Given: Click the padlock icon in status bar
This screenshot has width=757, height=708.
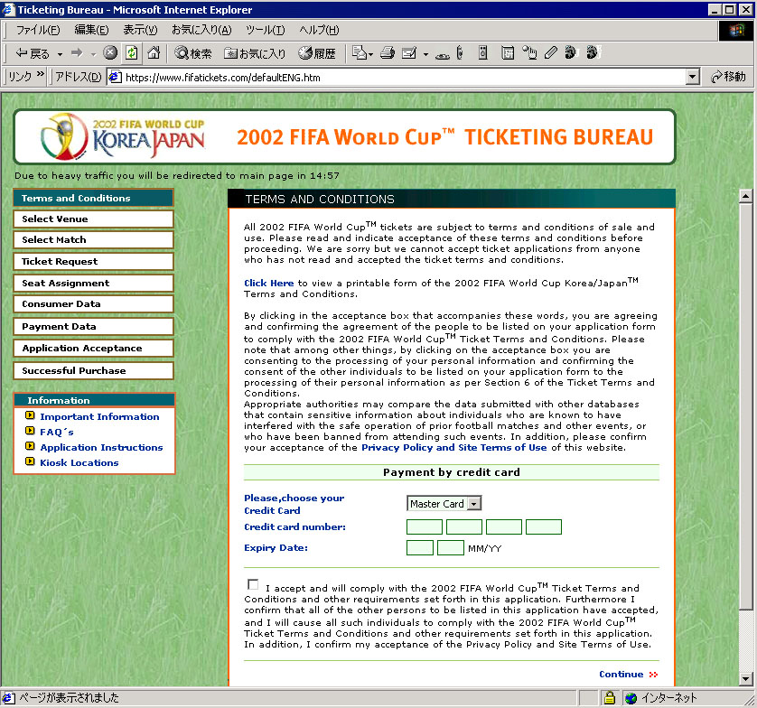Looking at the screenshot, I should pos(610,697).
